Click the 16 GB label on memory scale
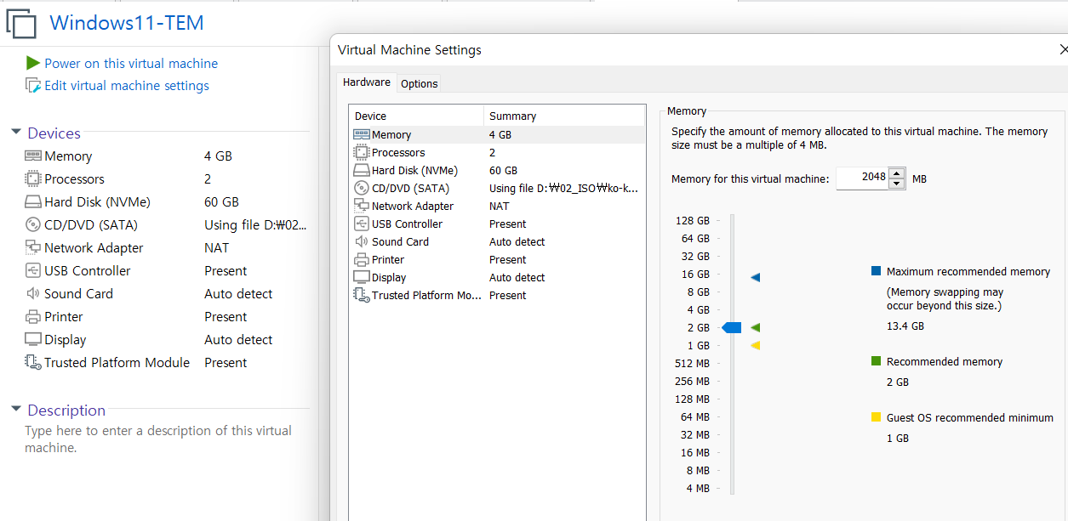The height and width of the screenshot is (521, 1068). coord(695,274)
